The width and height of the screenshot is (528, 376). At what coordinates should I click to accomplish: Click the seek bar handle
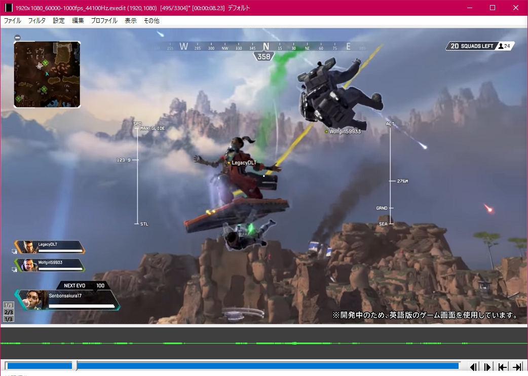click(75, 366)
